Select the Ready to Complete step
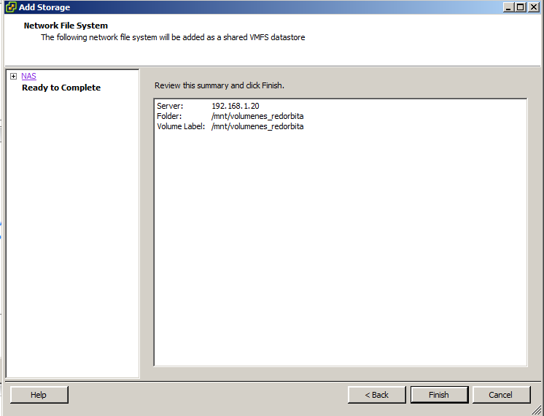This screenshot has width=544, height=416. [61, 88]
